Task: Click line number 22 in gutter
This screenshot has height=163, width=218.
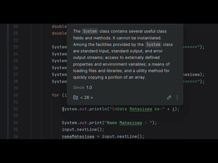Action: click(16, 40)
